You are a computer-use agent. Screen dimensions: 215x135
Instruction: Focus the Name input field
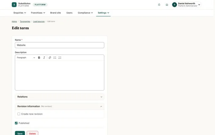[x=60, y=45]
